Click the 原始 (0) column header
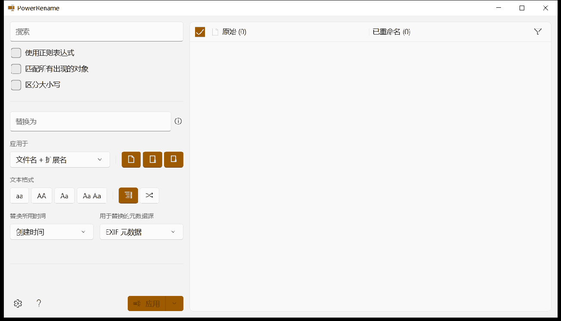 pos(234,32)
